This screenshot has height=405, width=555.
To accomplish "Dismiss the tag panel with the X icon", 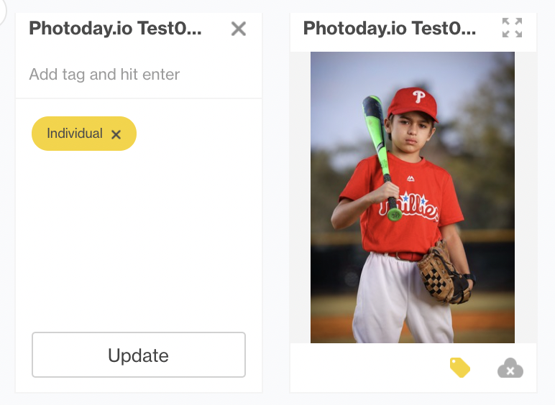I will pos(239,29).
